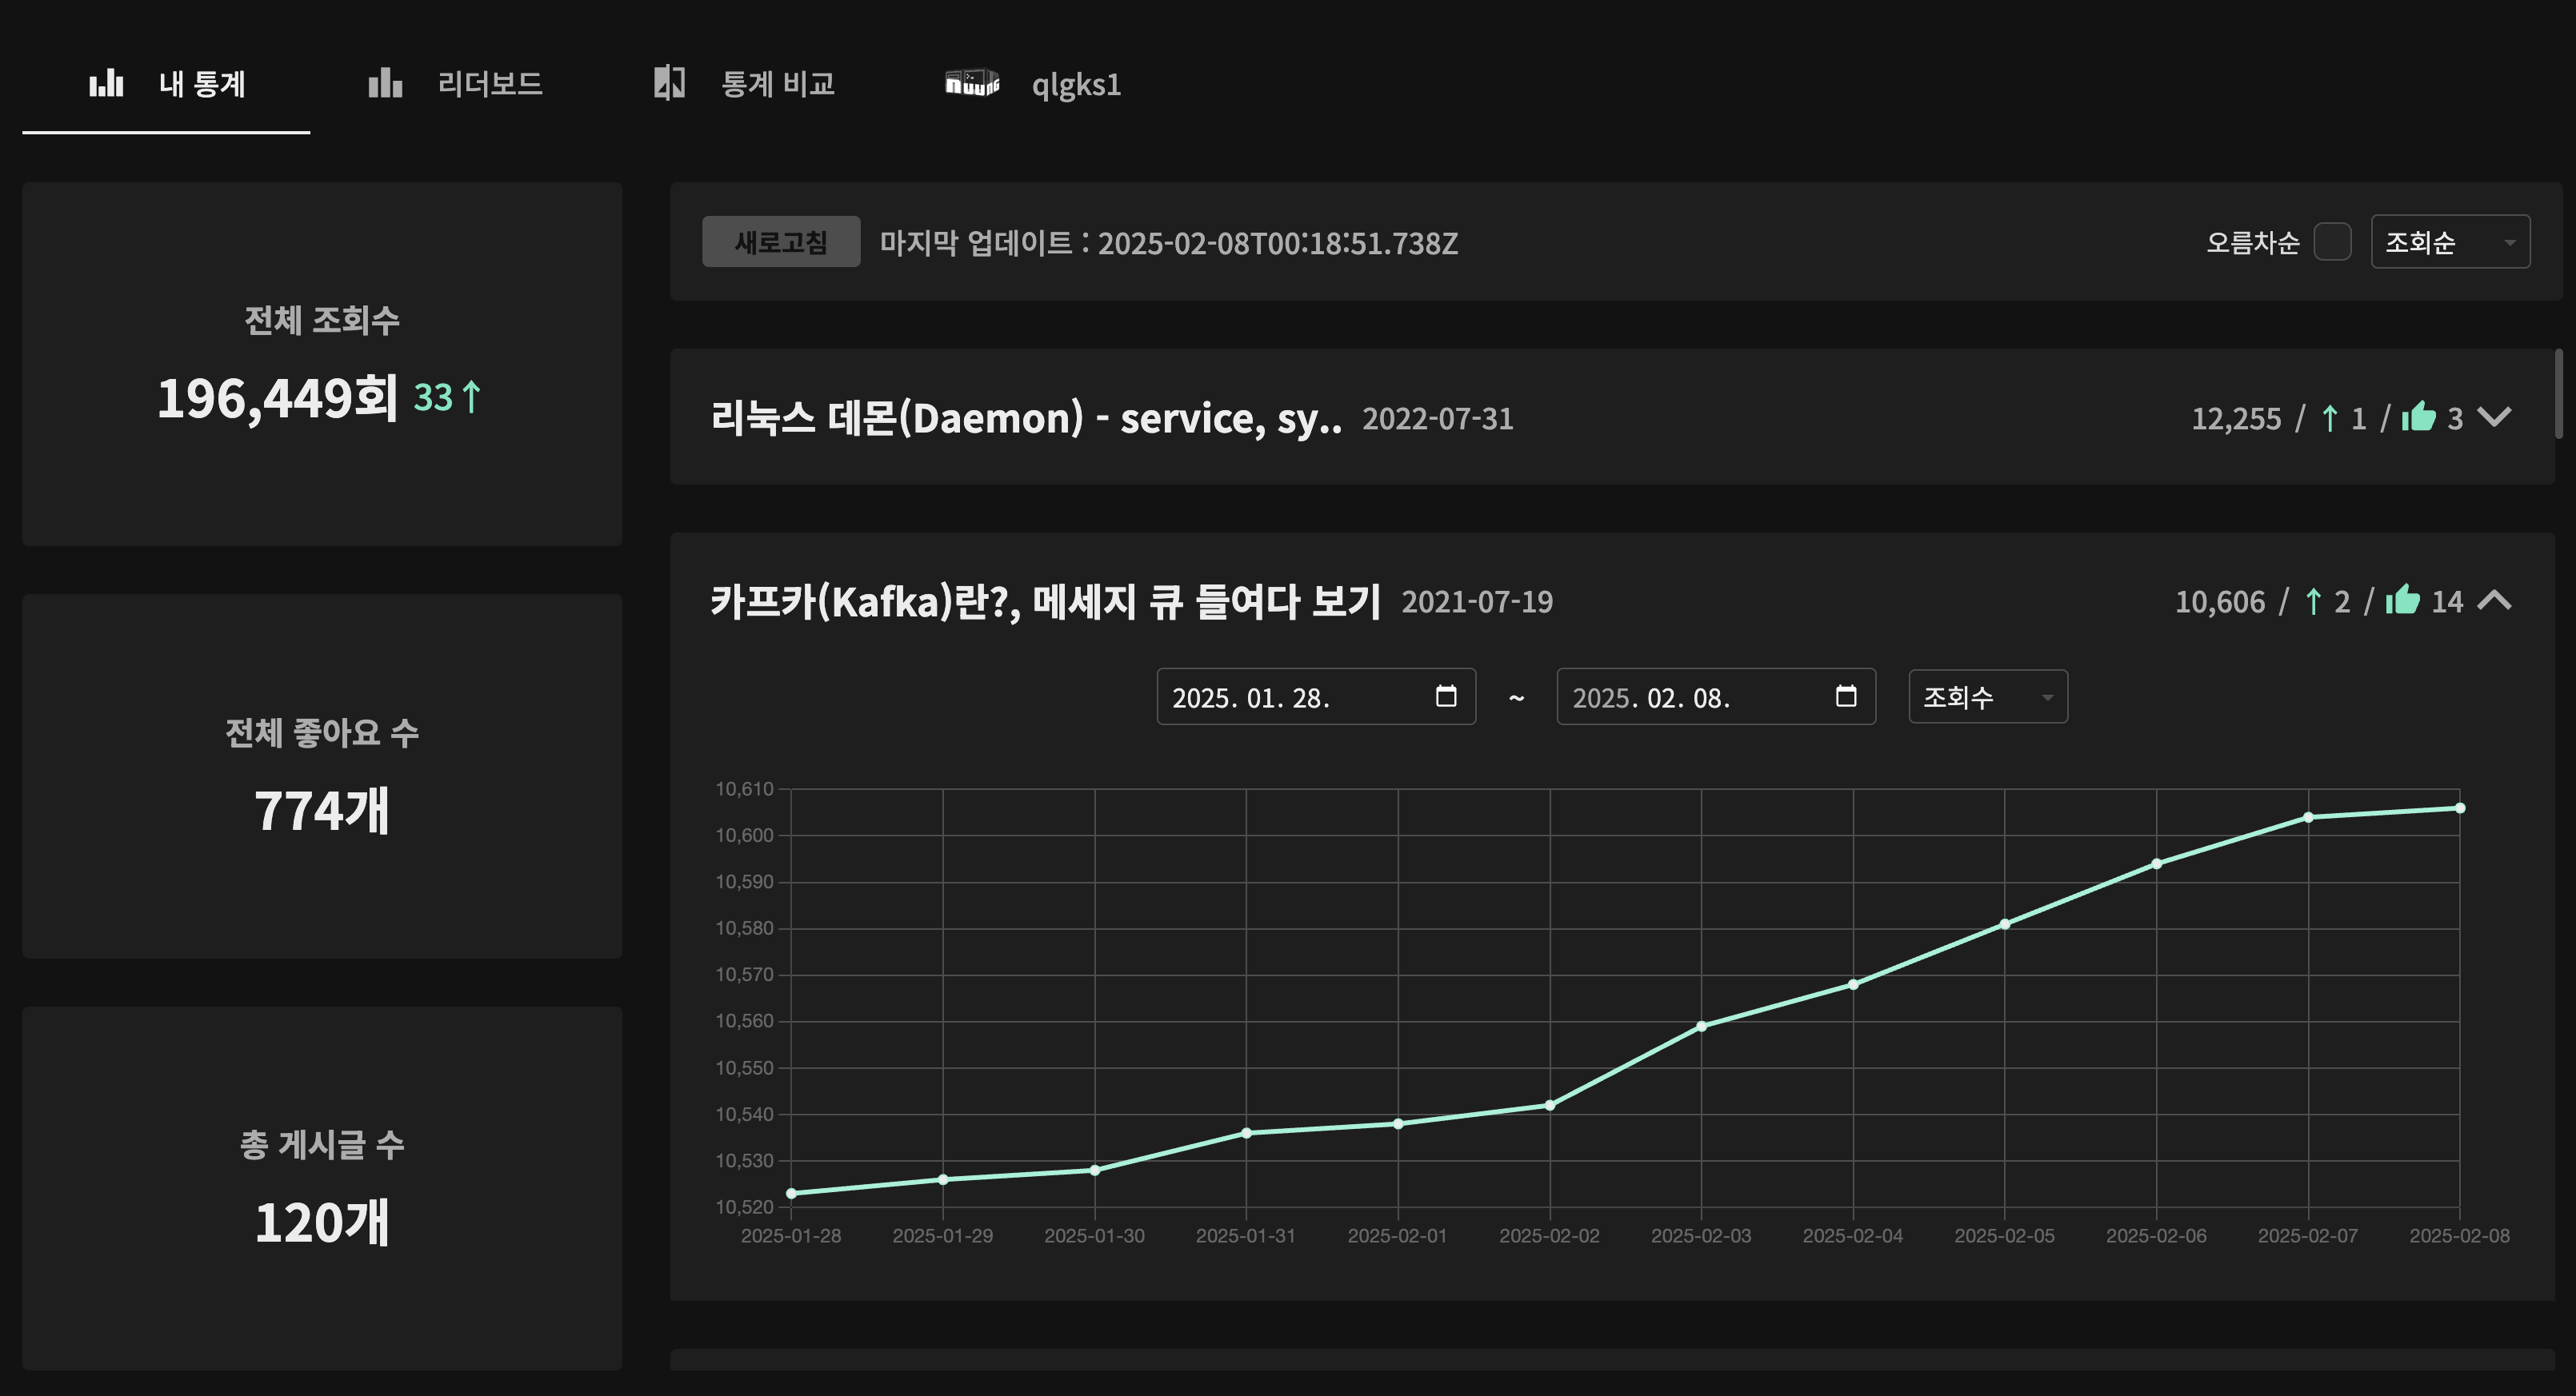Switch to the 통계 비교 tab

pyautogui.click(x=777, y=83)
